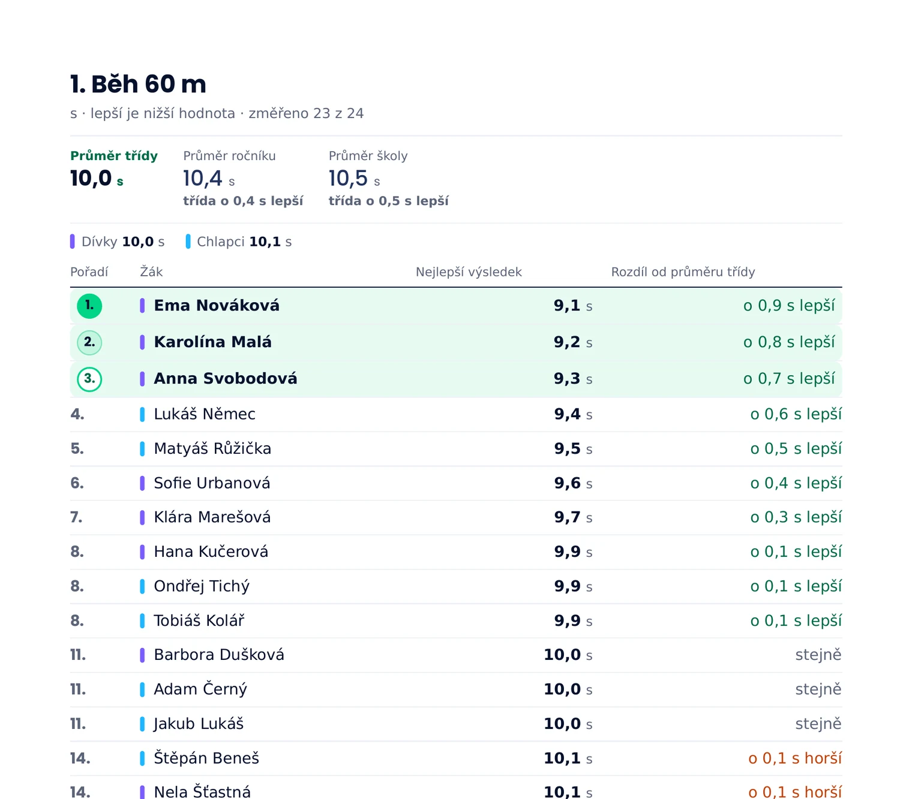
Task: Click the note "třída o 0,4 s lepší"
Action: click(243, 201)
